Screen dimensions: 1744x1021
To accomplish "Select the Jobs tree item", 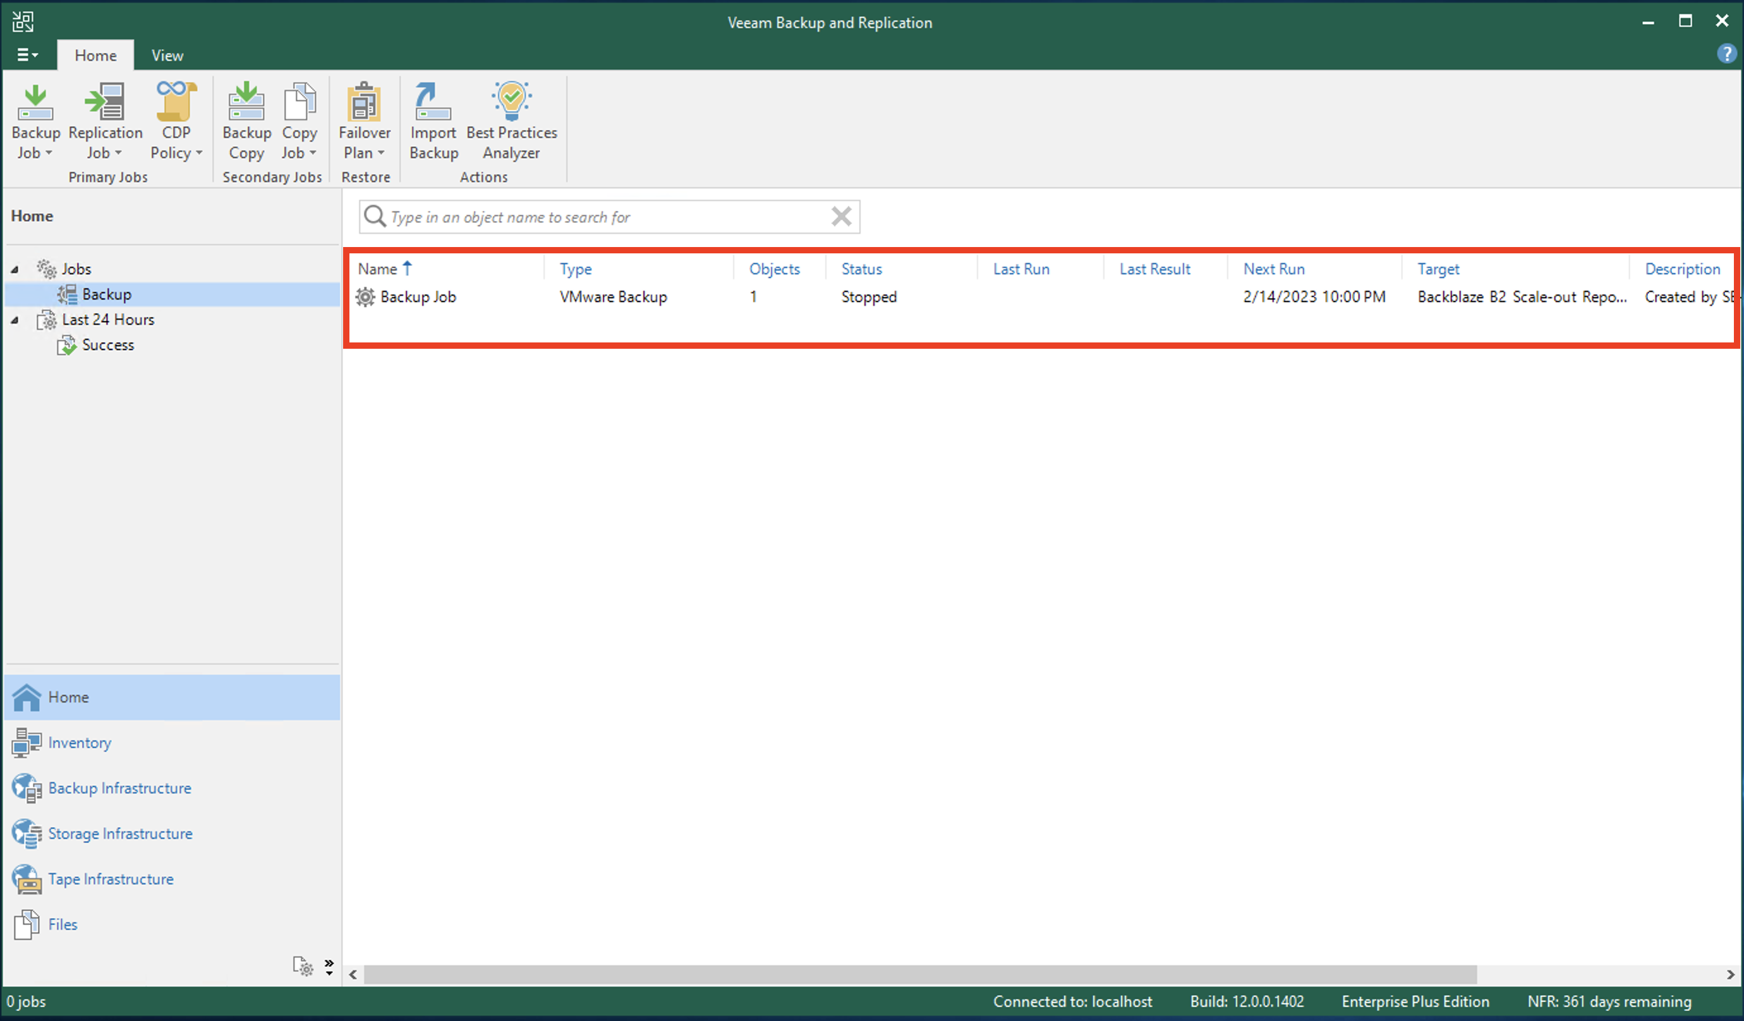I will [x=76, y=269].
